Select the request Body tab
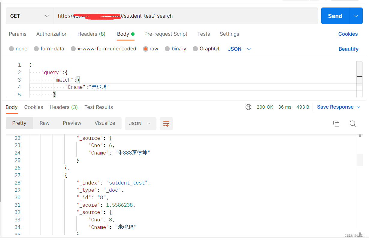Image resolution: width=369 pixels, height=240 pixels. pos(126,34)
